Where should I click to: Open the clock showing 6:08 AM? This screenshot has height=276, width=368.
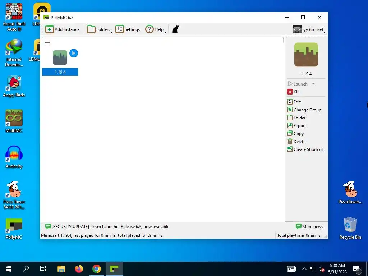[337, 269]
